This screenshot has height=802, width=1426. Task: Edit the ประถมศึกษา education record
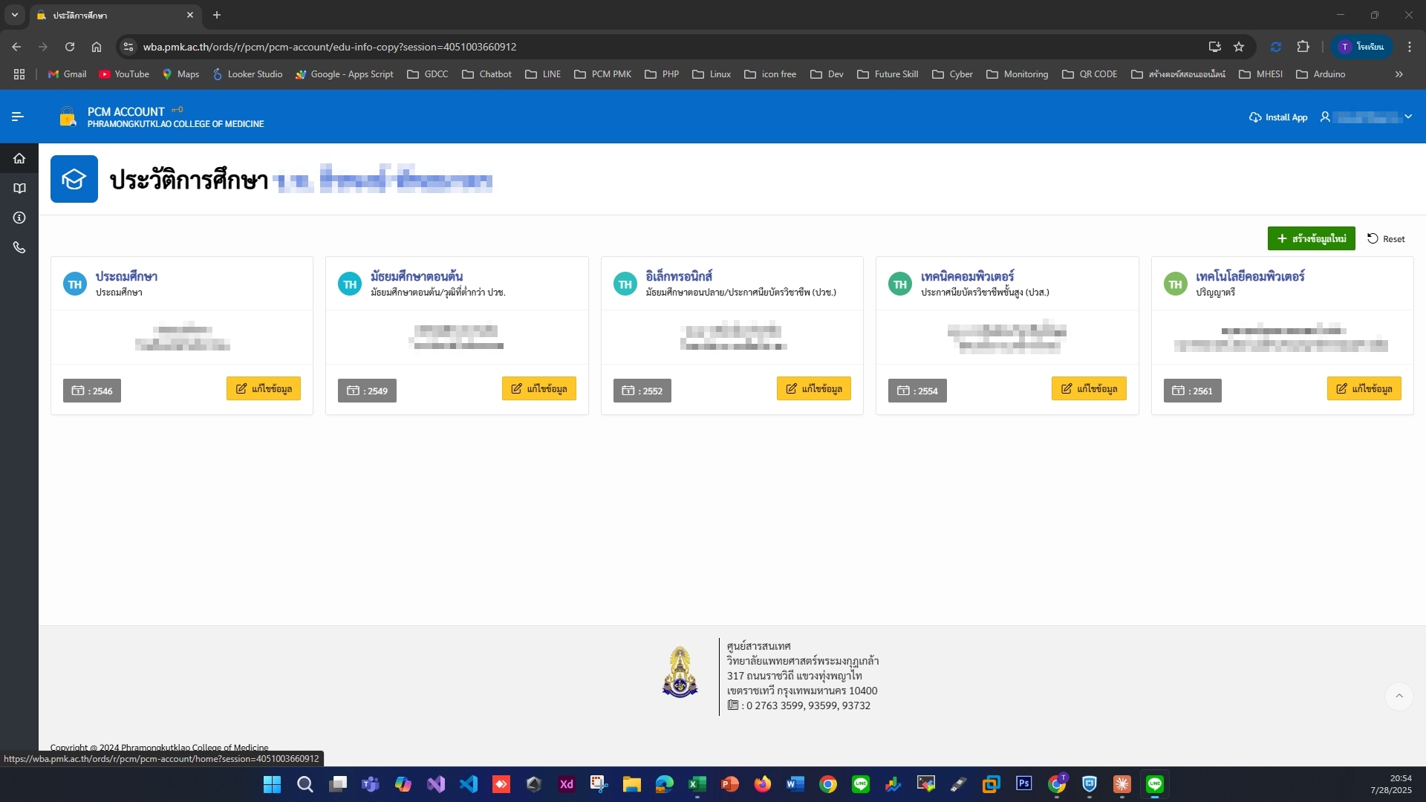(264, 388)
